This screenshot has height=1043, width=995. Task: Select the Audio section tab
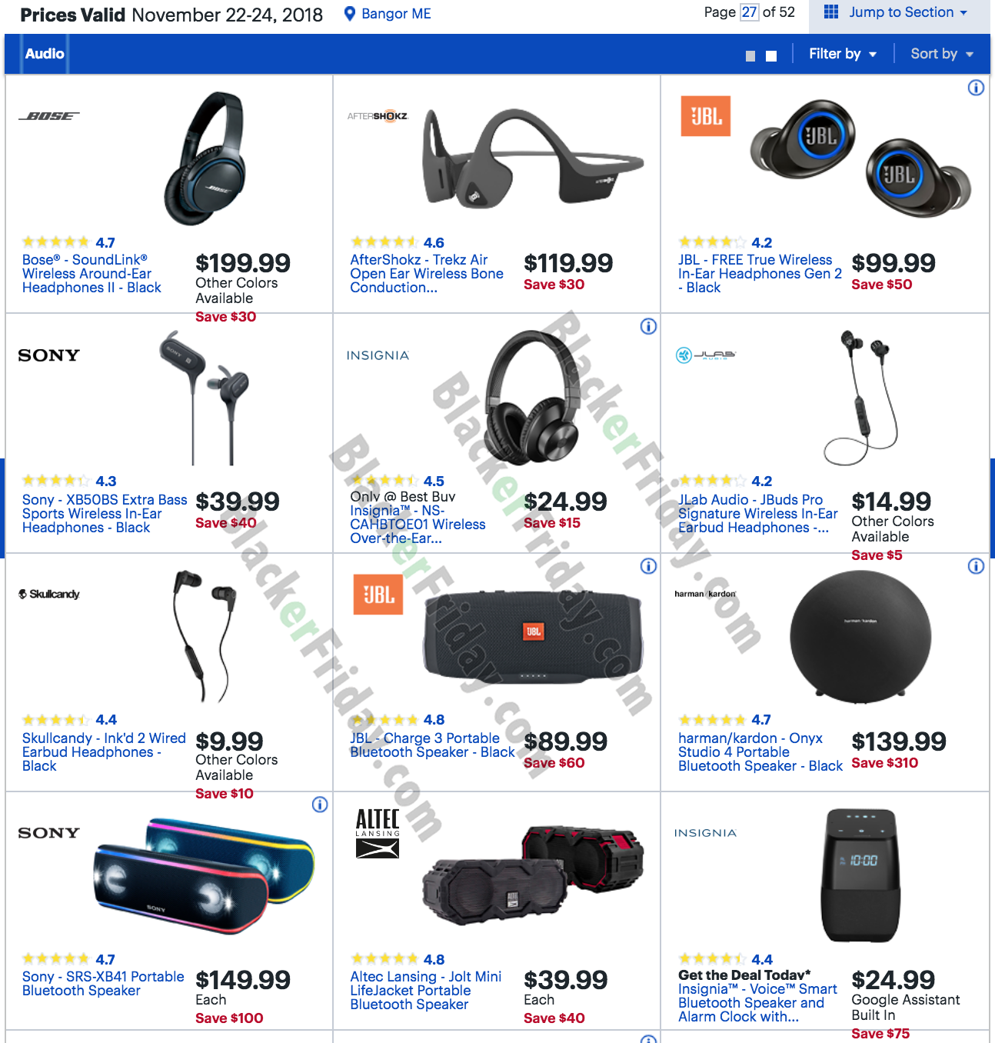(45, 54)
